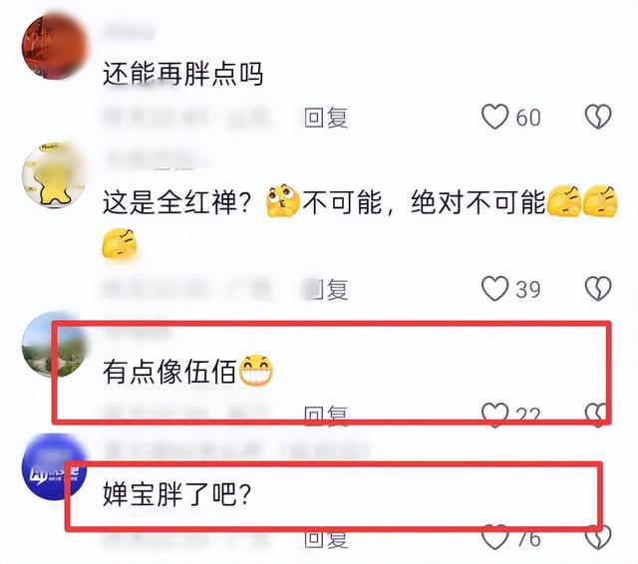Image resolution: width=638 pixels, height=564 pixels.
Task: Tap broken heart on 全红禅 comment
Action: click(598, 289)
